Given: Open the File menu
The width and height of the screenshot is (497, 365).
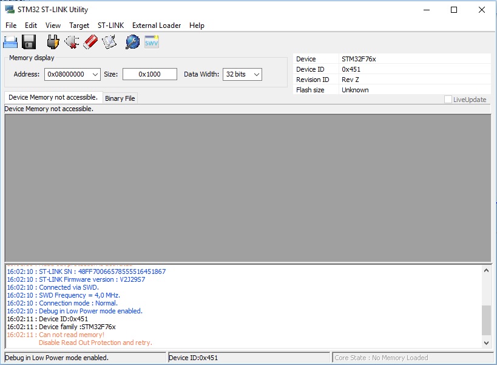Looking at the screenshot, I should (x=11, y=26).
